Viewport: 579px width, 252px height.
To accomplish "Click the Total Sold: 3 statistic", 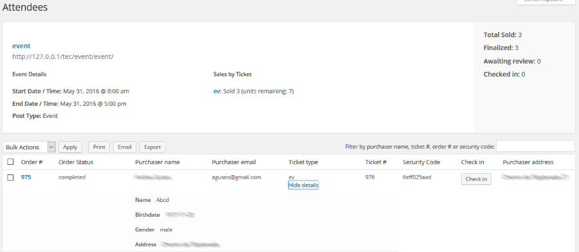I will tap(502, 35).
